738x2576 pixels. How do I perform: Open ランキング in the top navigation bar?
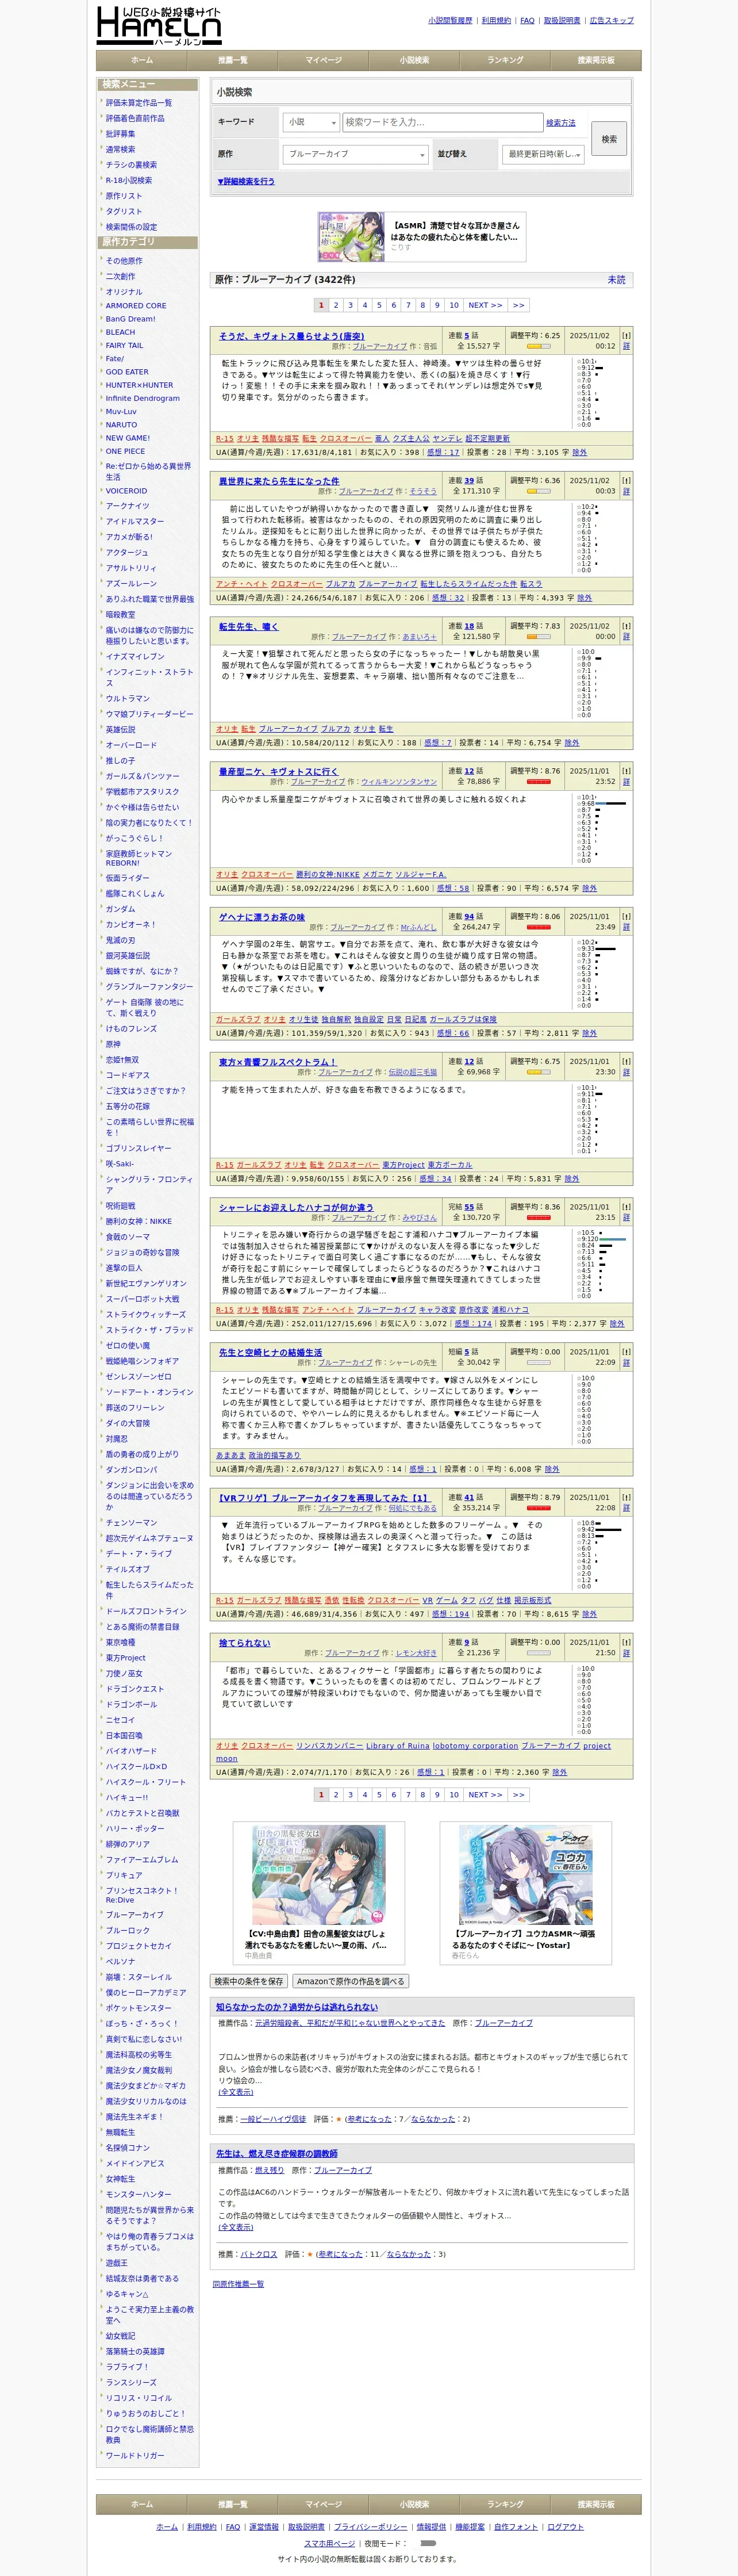click(505, 60)
